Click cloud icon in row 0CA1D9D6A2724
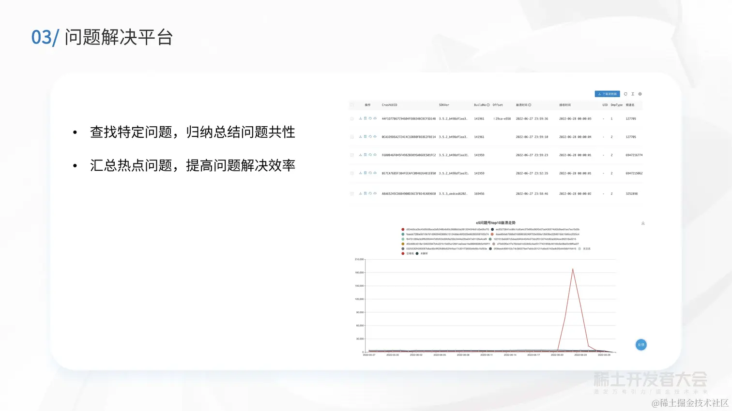 pyautogui.click(x=375, y=137)
